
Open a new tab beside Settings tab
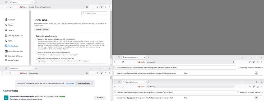(x=36, y=2)
